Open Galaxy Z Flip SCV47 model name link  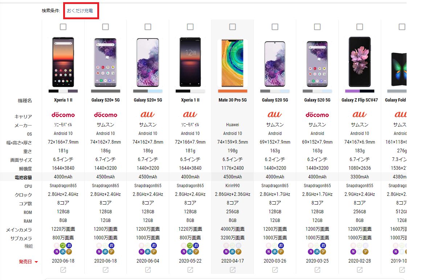tap(360, 100)
